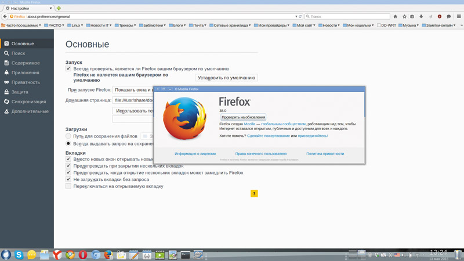Open 'Политика приватности' link
This screenshot has height=261, width=464.
[x=325, y=154]
